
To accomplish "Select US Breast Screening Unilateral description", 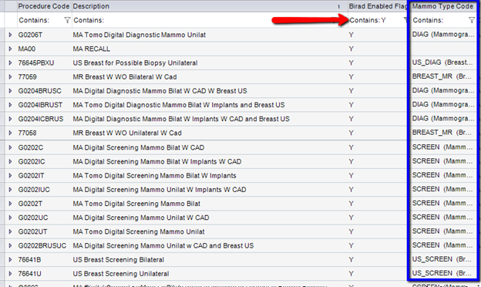I will coord(121,274).
